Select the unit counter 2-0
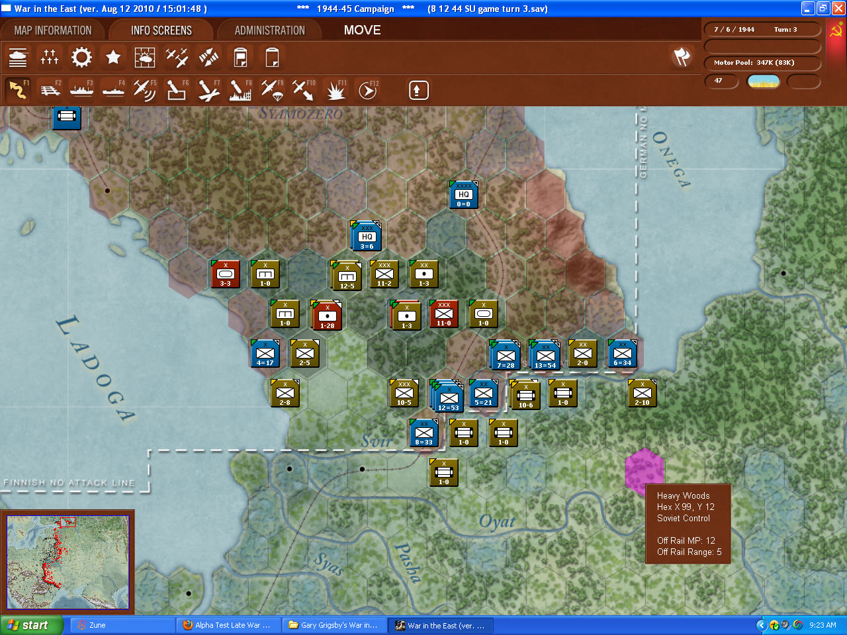847x635 pixels. [582, 353]
